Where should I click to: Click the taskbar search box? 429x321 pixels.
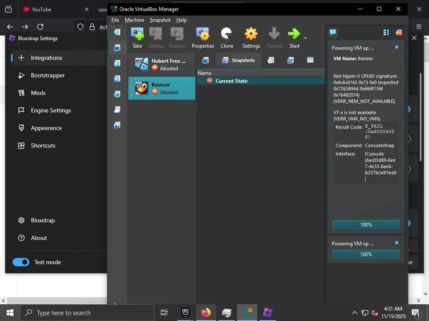pyautogui.click(x=87, y=313)
